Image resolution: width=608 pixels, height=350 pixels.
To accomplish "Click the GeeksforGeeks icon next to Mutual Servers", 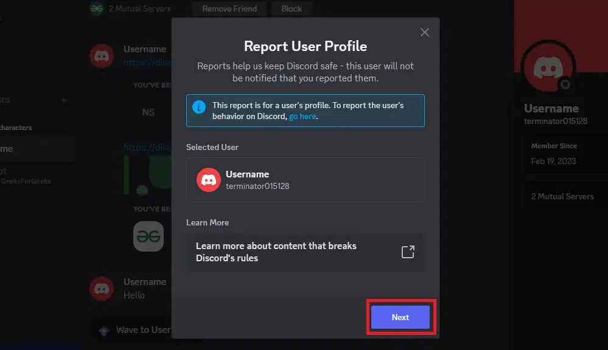I will (97, 8).
